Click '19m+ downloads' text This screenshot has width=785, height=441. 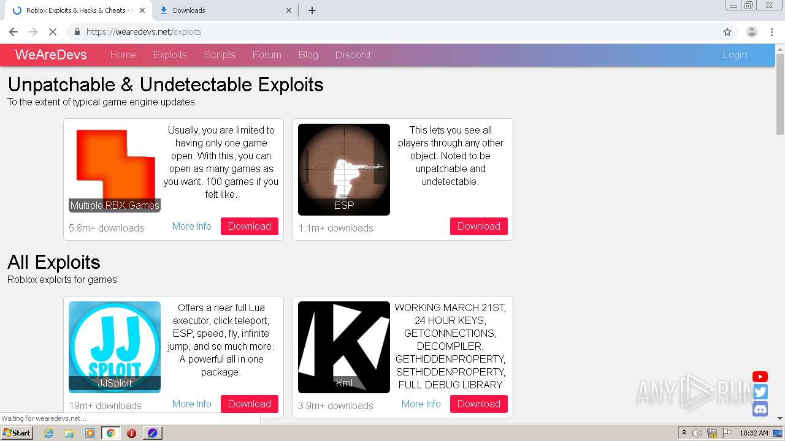click(x=105, y=405)
